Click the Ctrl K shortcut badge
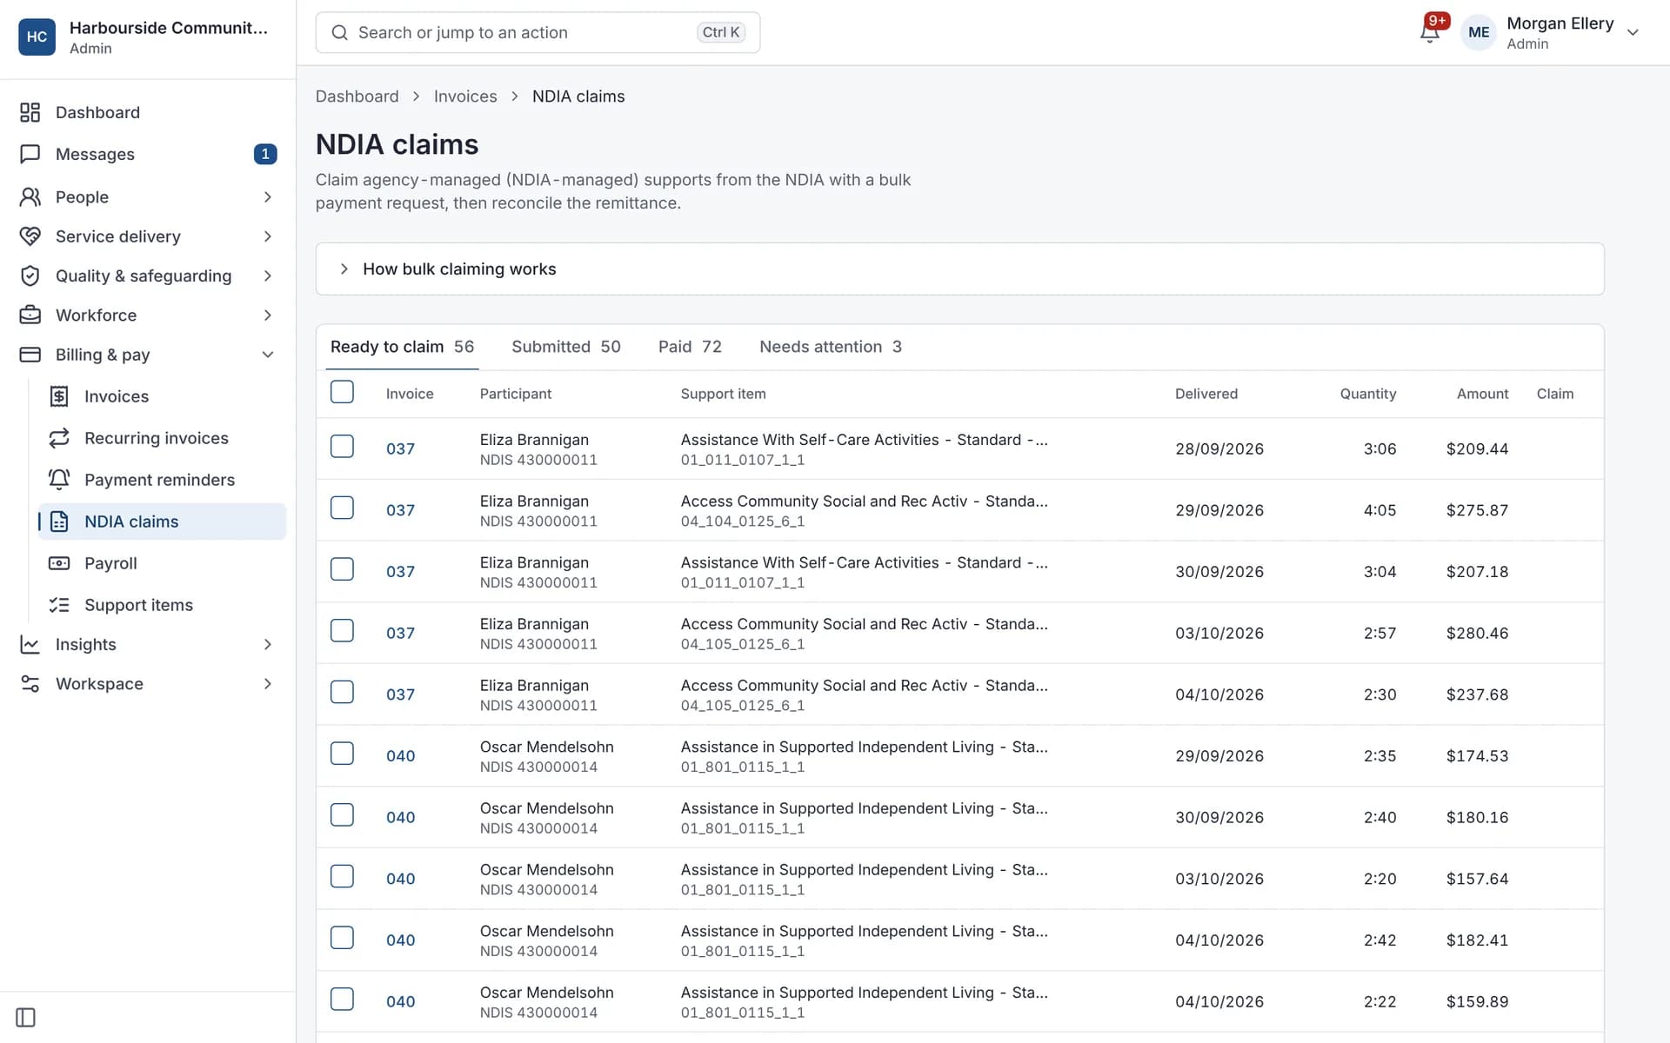The width and height of the screenshot is (1670, 1043). (x=721, y=32)
